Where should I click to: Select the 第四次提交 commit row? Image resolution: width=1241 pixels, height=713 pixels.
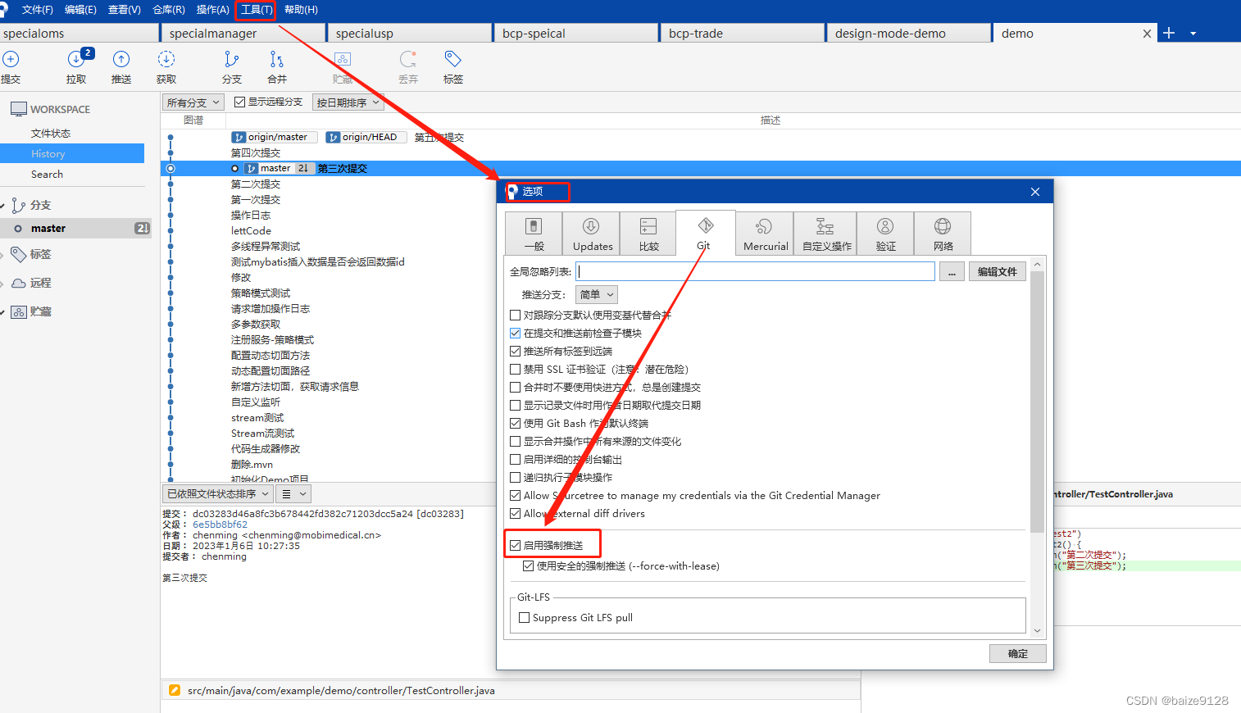(x=256, y=152)
